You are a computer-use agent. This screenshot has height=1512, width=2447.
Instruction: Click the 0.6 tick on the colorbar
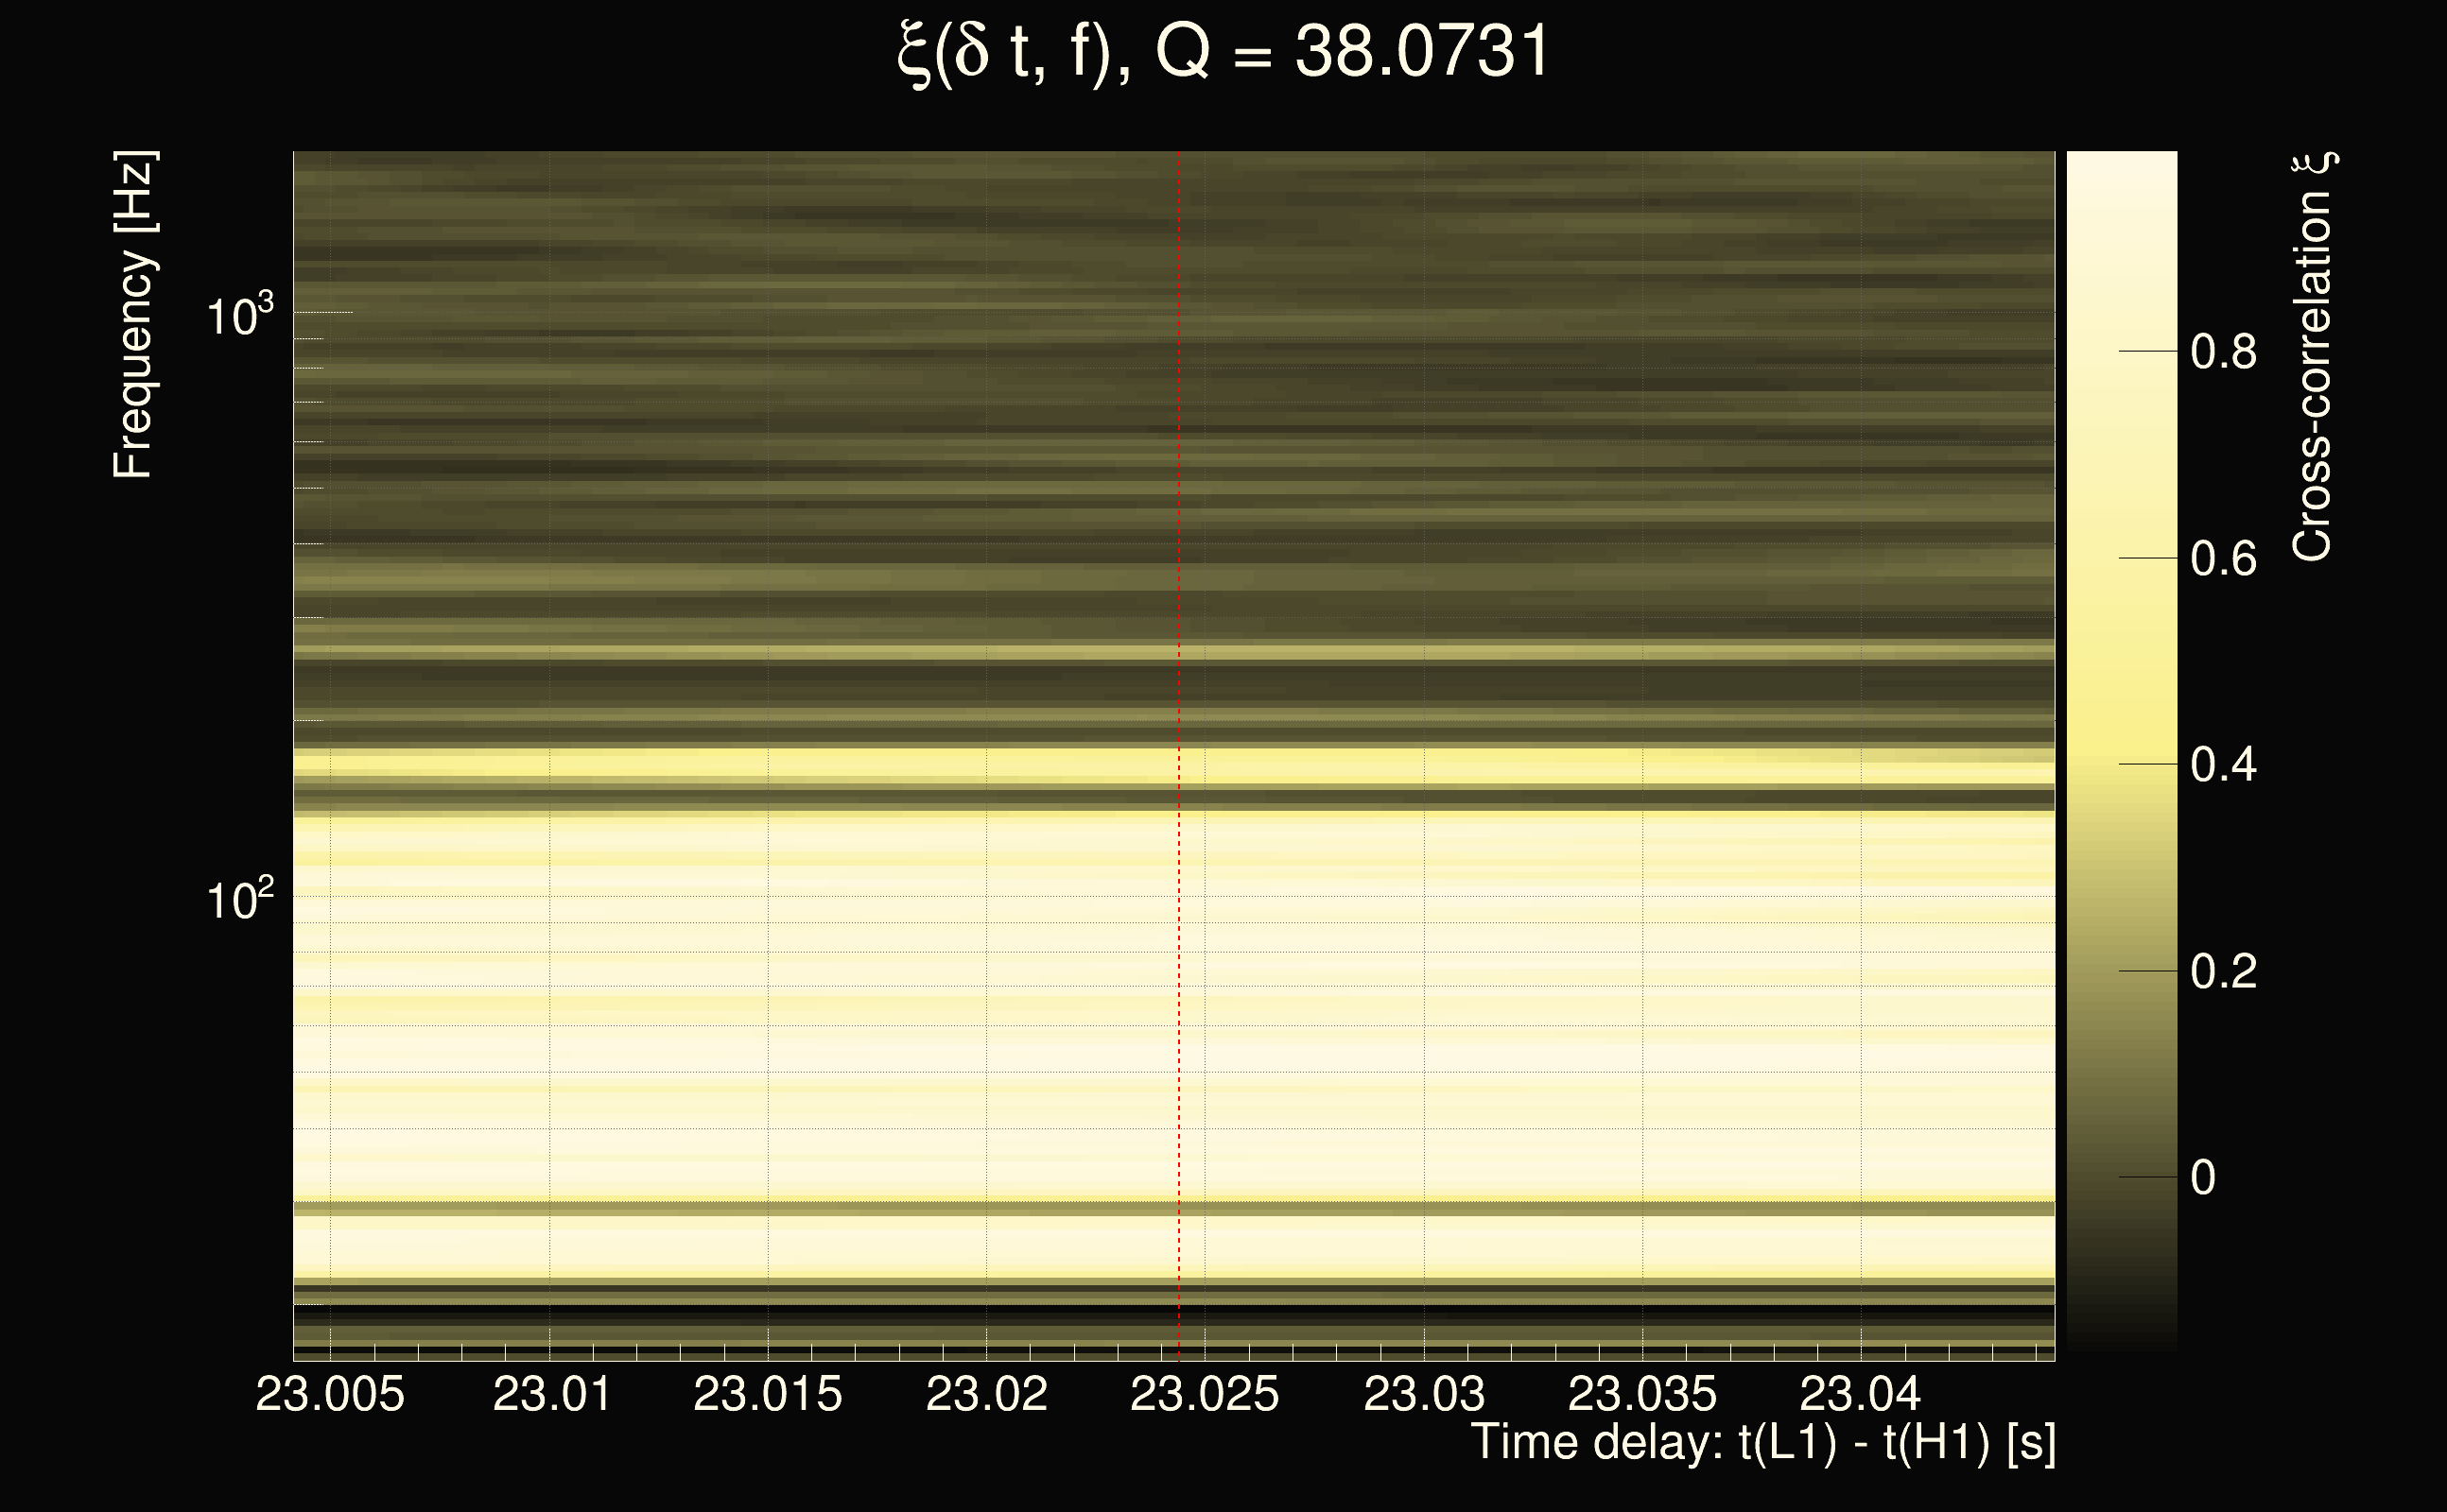click(2223, 558)
